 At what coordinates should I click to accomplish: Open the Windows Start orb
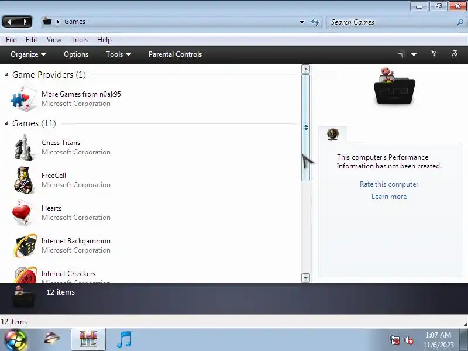[x=16, y=340]
